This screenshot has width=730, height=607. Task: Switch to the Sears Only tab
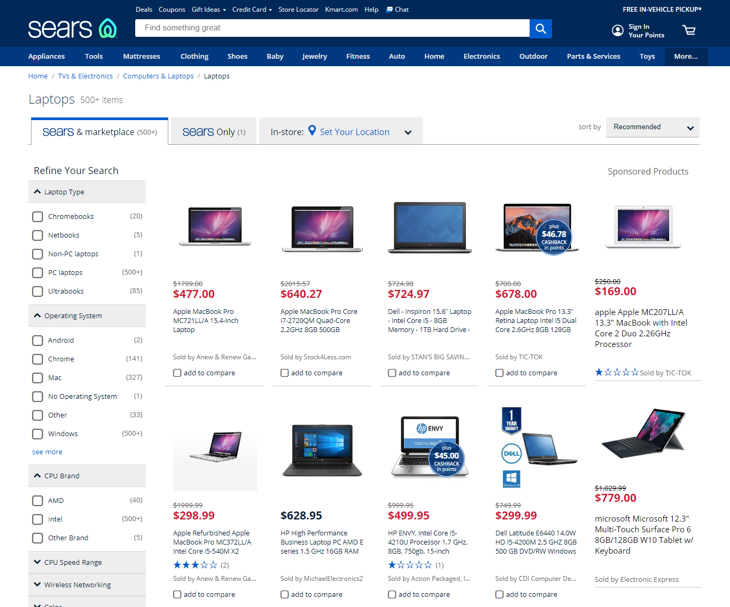tap(213, 132)
